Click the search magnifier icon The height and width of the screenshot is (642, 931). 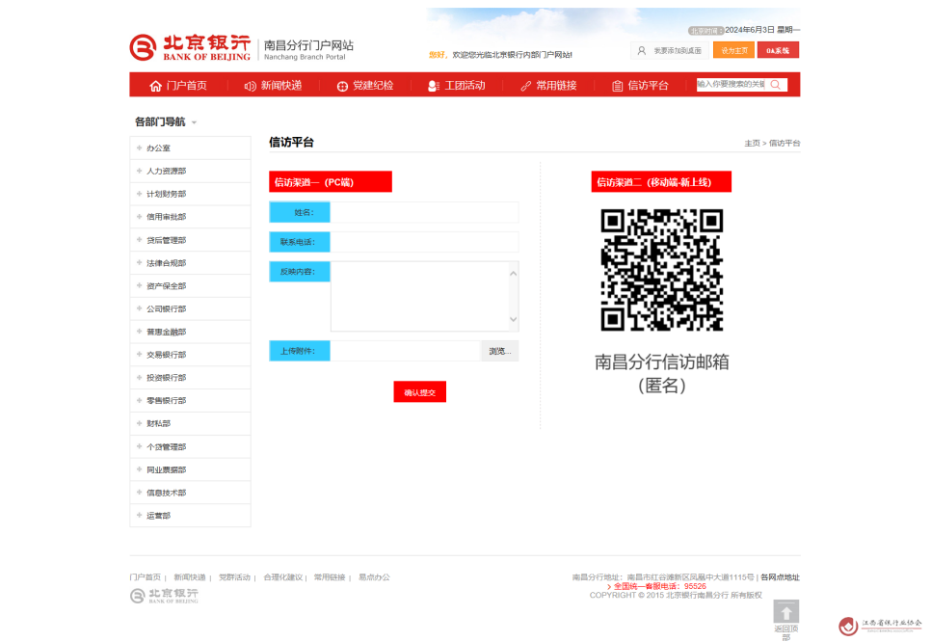point(776,85)
